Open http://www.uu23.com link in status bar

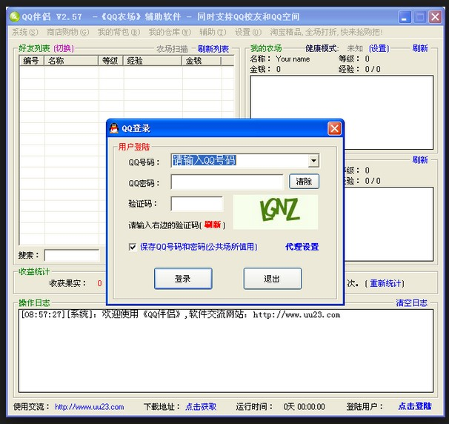[90, 407]
